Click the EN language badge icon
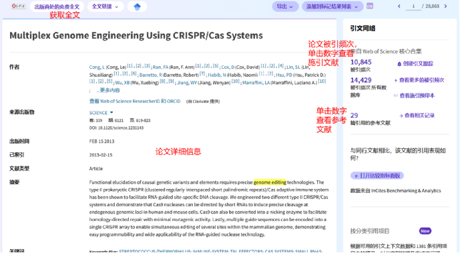The width and height of the screenshot is (460, 253). tap(370, 6)
